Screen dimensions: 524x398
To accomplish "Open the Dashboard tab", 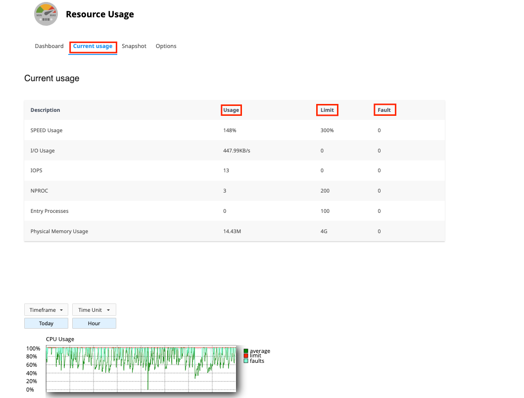I will click(49, 46).
